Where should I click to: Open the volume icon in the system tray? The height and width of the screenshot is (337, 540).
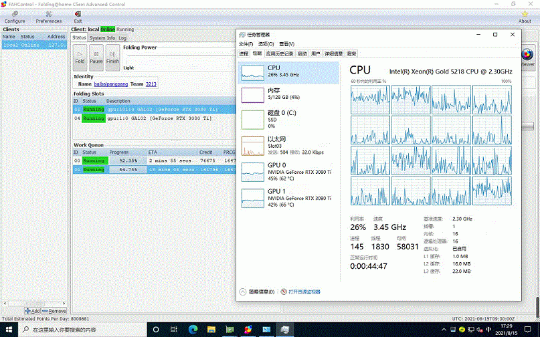pos(480,330)
